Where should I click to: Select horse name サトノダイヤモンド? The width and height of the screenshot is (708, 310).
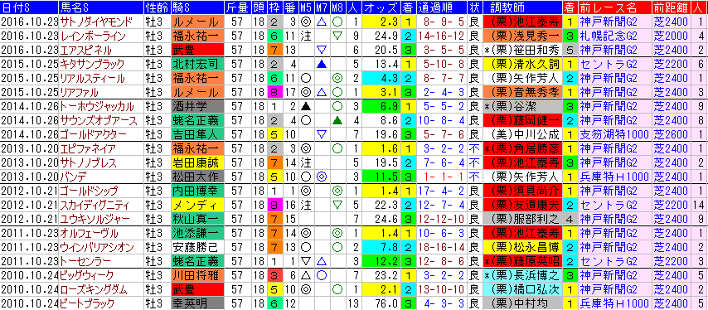click(x=96, y=22)
